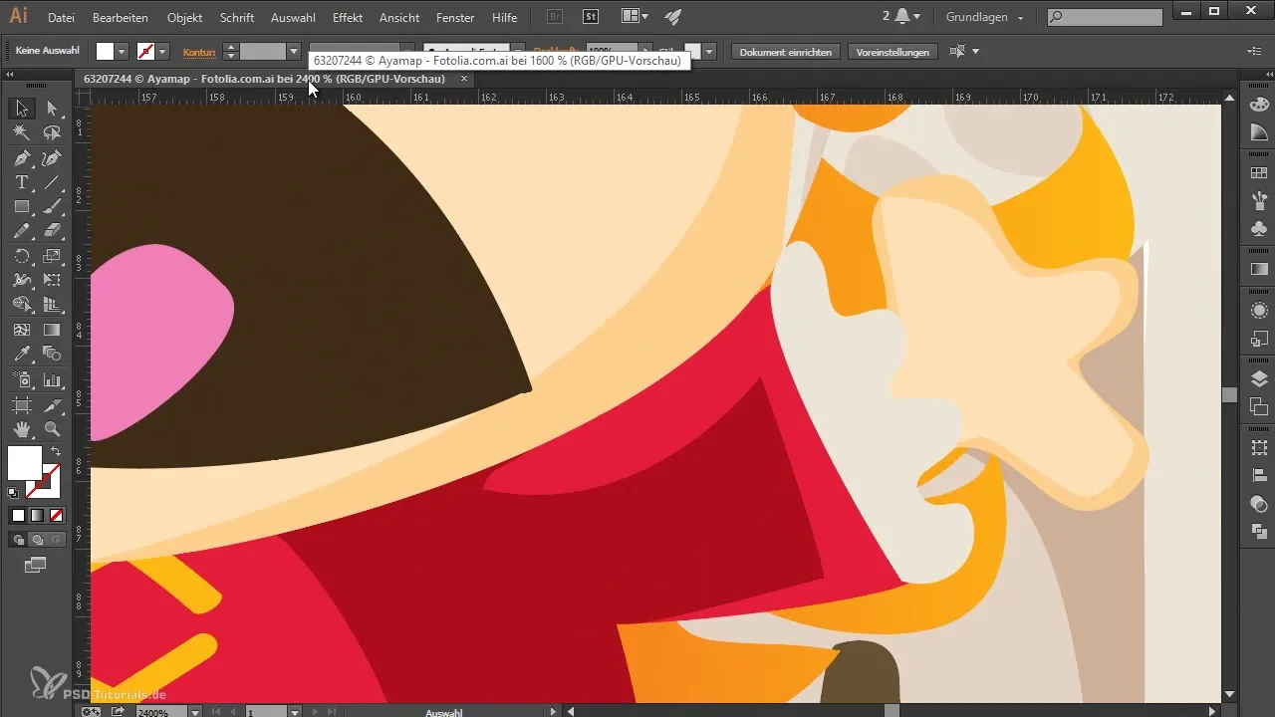Image resolution: width=1275 pixels, height=717 pixels.
Task: Open the Layers panel from the dock
Action: [1258, 377]
